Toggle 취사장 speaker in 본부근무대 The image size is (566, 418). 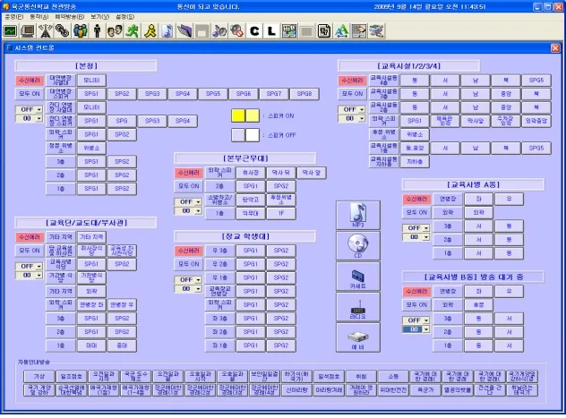(x=251, y=173)
